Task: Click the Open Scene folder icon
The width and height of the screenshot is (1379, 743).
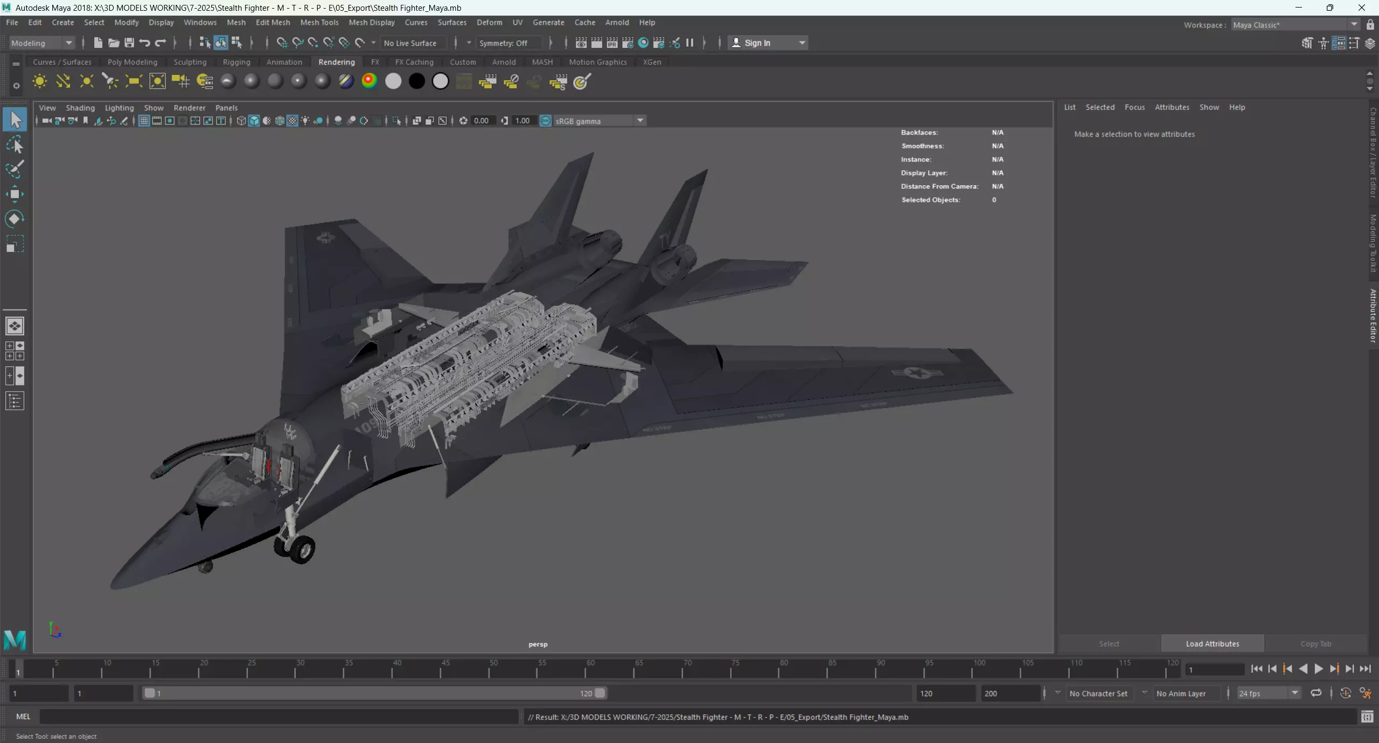Action: pyautogui.click(x=114, y=43)
